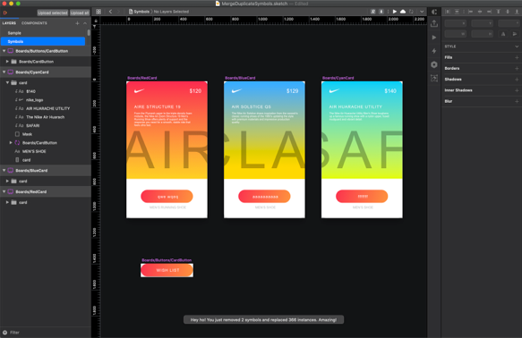Go back with the left arrow in the toolbar
This screenshot has width=522, height=338.
[110, 12]
